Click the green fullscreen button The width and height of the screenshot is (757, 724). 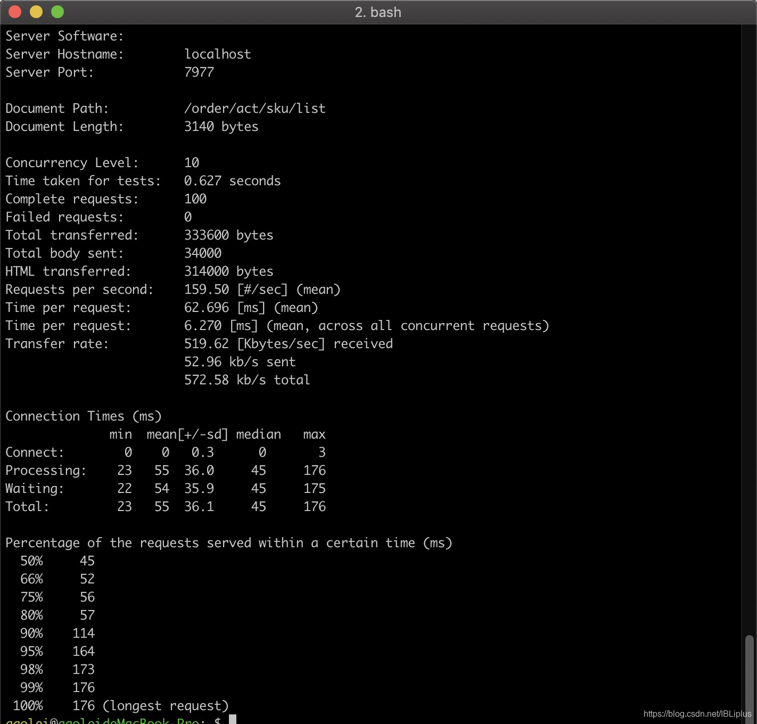pos(57,11)
